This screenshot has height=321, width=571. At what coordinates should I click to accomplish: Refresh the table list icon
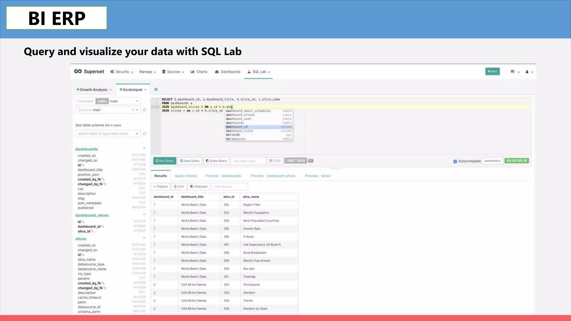tap(144, 134)
